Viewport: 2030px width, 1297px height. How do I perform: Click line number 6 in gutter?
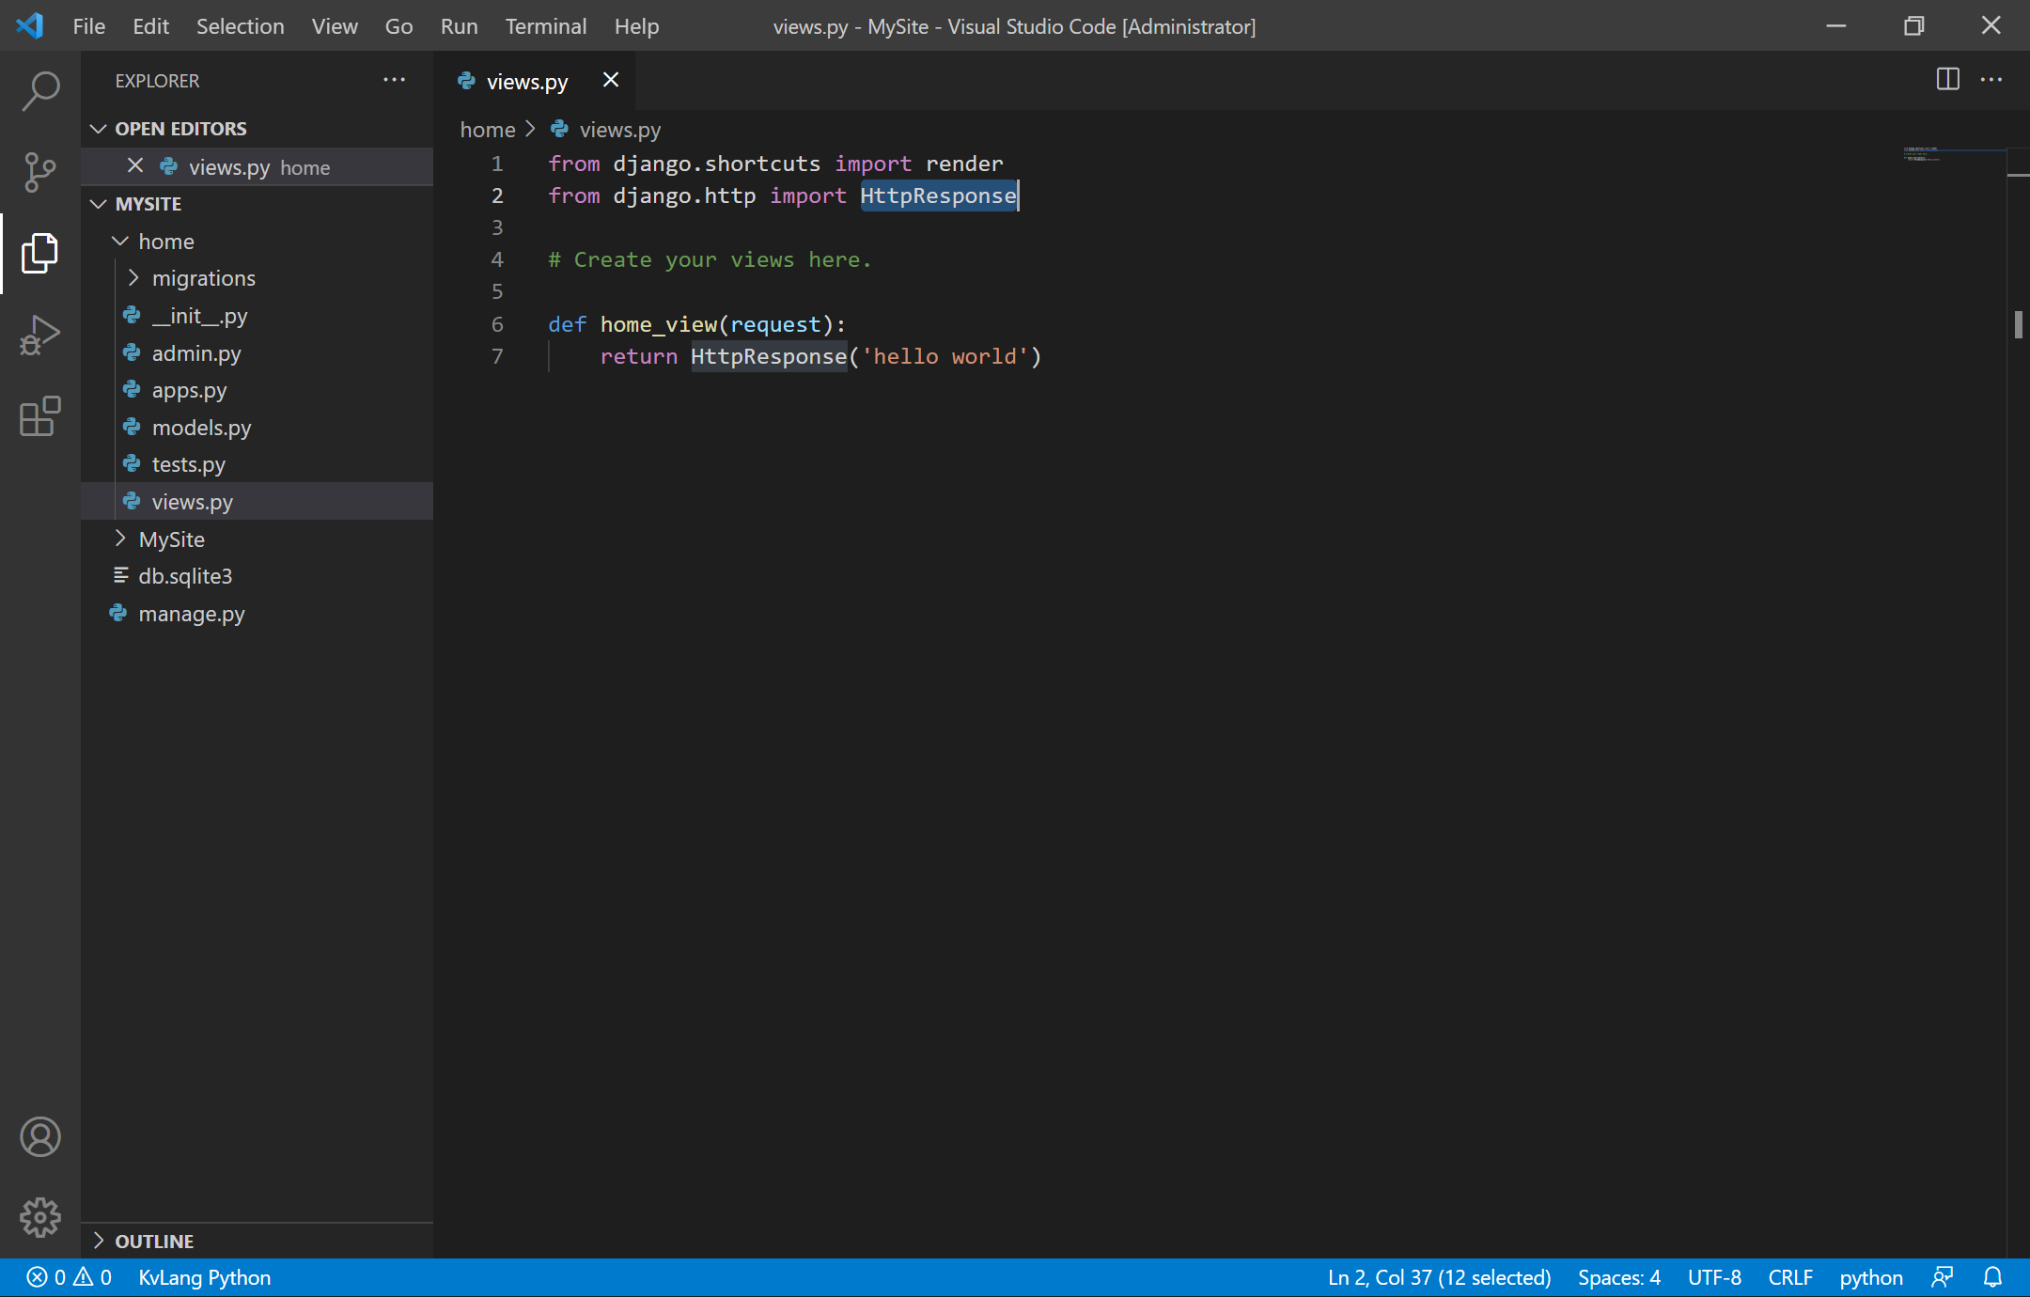coord(497,324)
